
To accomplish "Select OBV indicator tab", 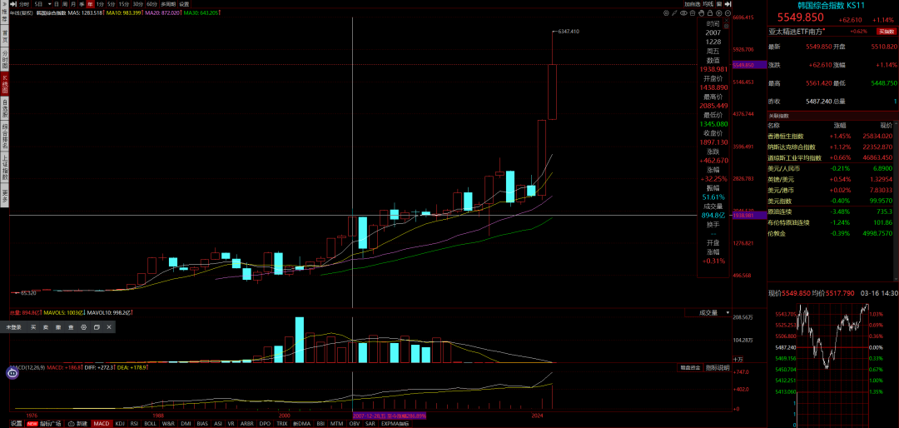I will [355, 423].
